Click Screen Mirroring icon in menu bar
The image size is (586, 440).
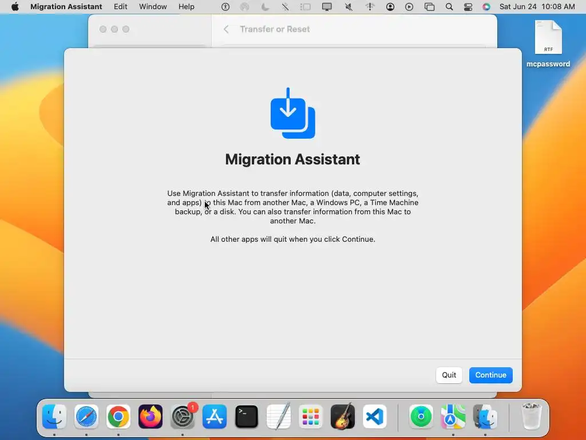pos(429,7)
